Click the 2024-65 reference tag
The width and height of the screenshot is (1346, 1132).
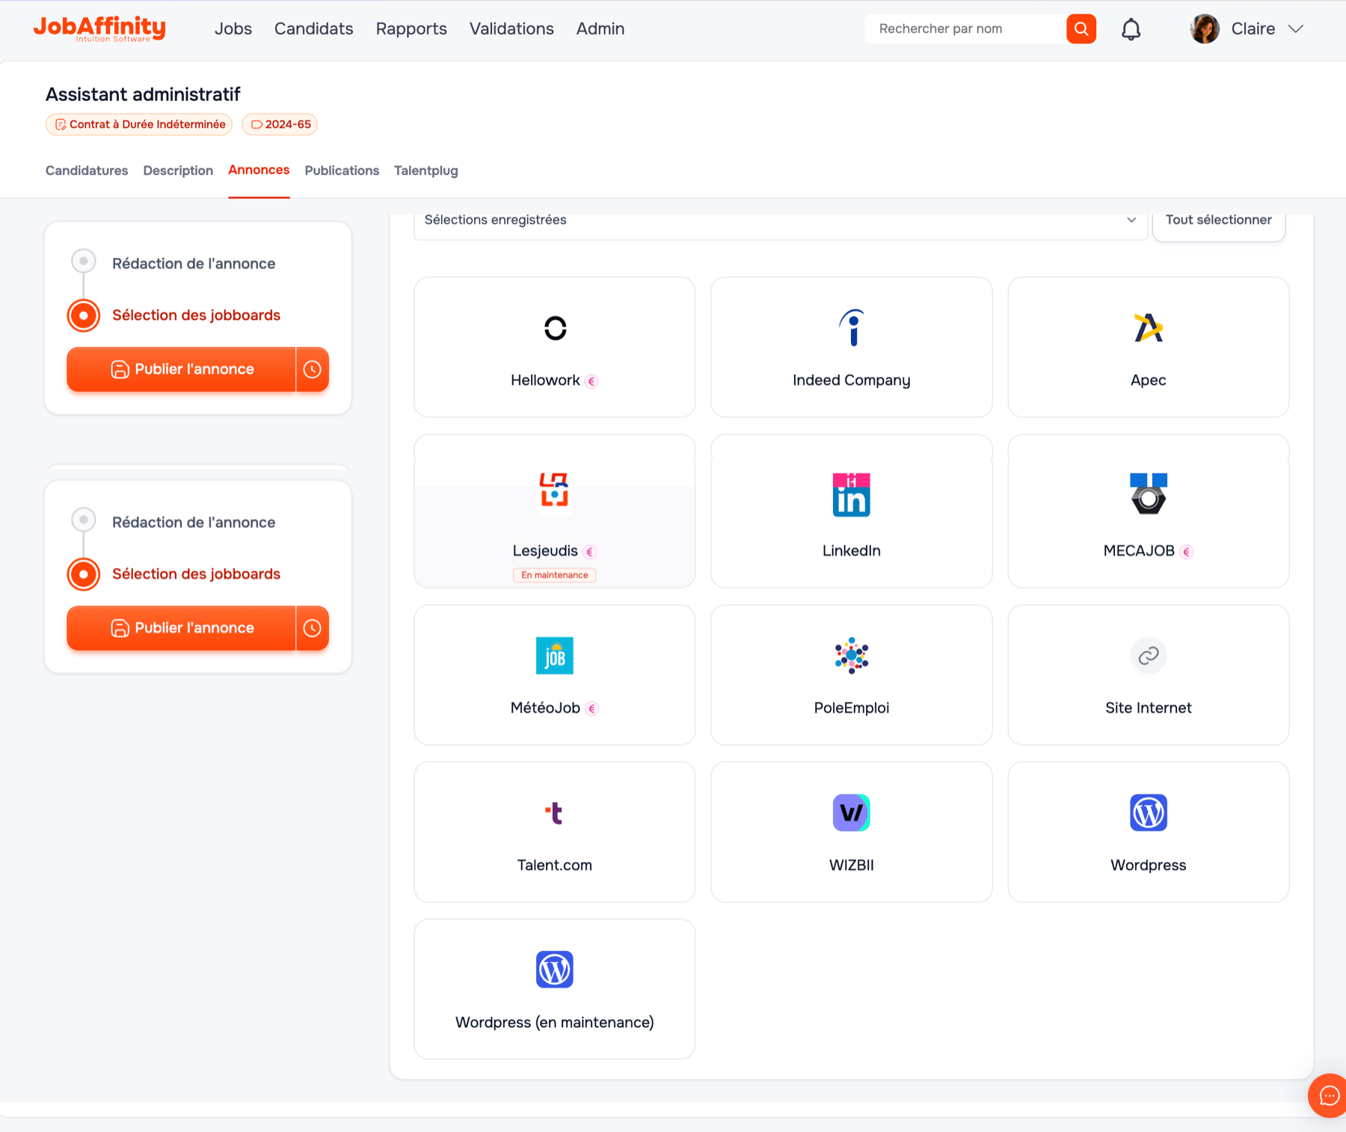tap(280, 124)
